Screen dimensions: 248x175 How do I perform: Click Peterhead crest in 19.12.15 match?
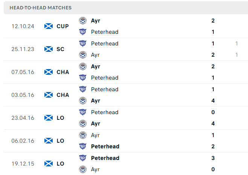click(x=83, y=158)
